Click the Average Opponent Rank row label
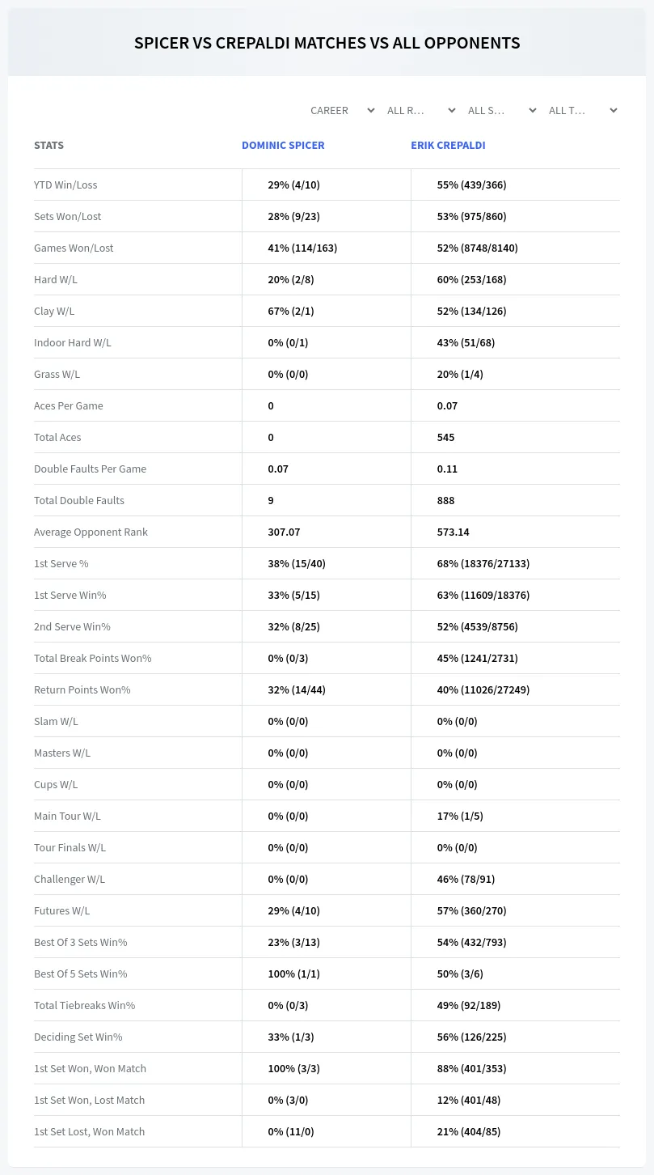The image size is (654, 1175). (91, 532)
